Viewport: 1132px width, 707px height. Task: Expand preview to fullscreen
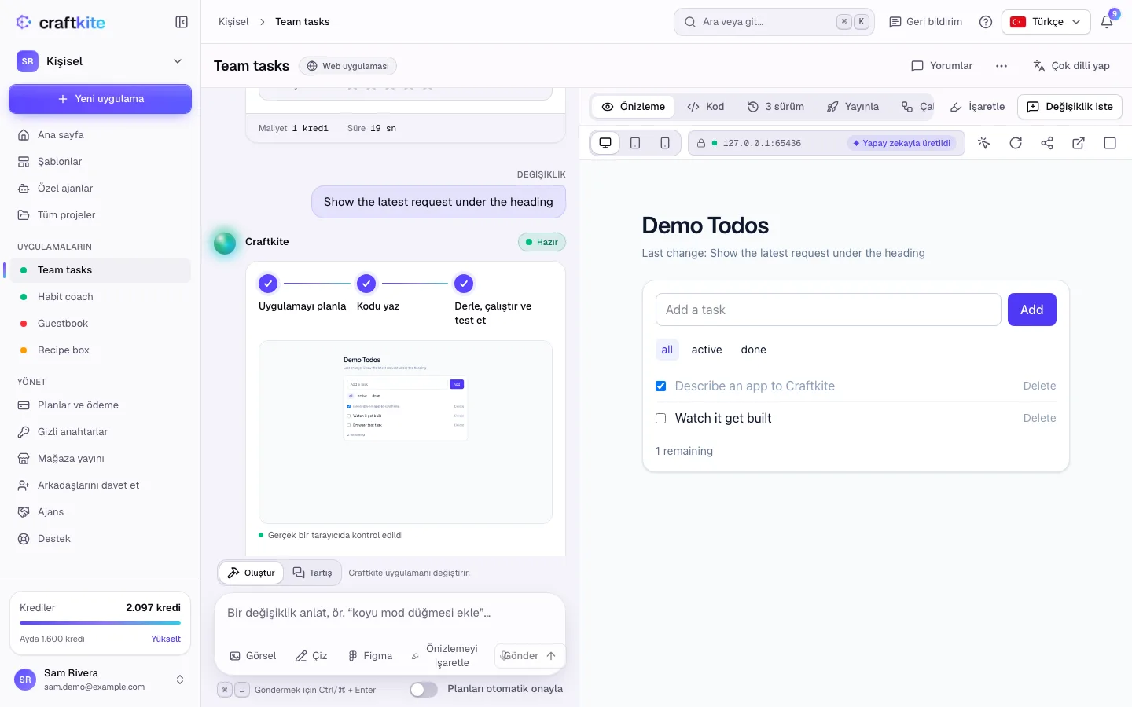(x=1110, y=143)
